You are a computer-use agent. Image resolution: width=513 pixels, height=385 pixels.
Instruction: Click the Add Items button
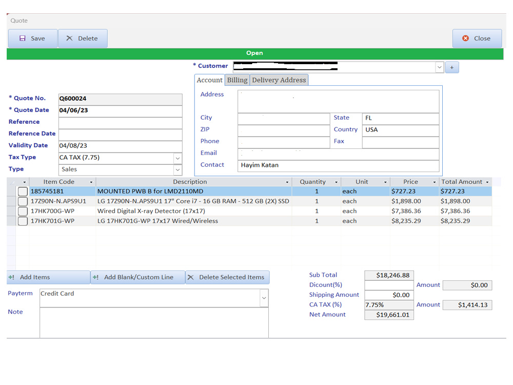click(x=48, y=277)
